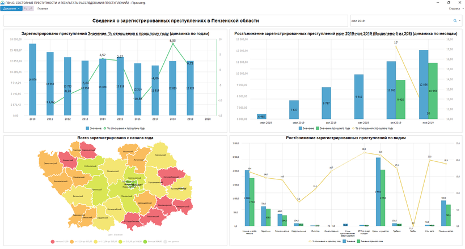This screenshot has width=465, height=249.
Task: Click the undo arrow icon
Action: point(26,8)
